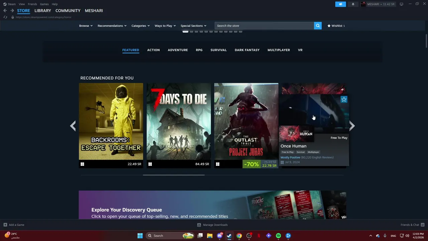Open the View menu
The height and width of the screenshot is (241, 428).
[x=22, y=4]
